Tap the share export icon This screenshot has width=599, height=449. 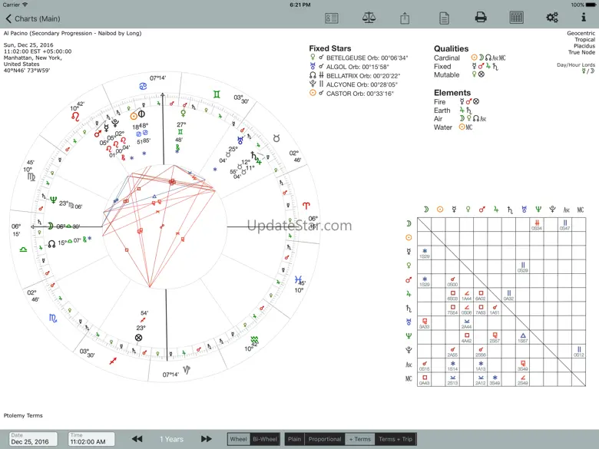[405, 18]
